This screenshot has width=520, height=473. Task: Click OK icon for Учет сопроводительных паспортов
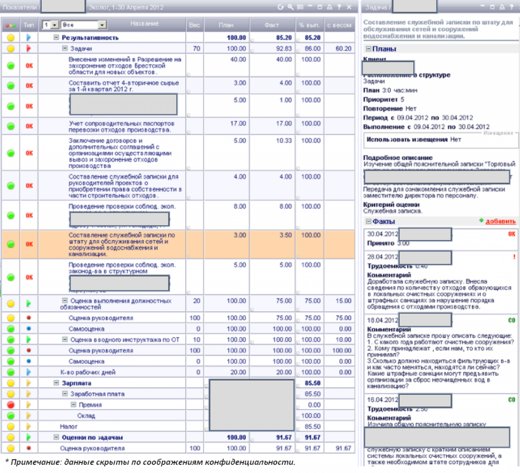point(29,126)
